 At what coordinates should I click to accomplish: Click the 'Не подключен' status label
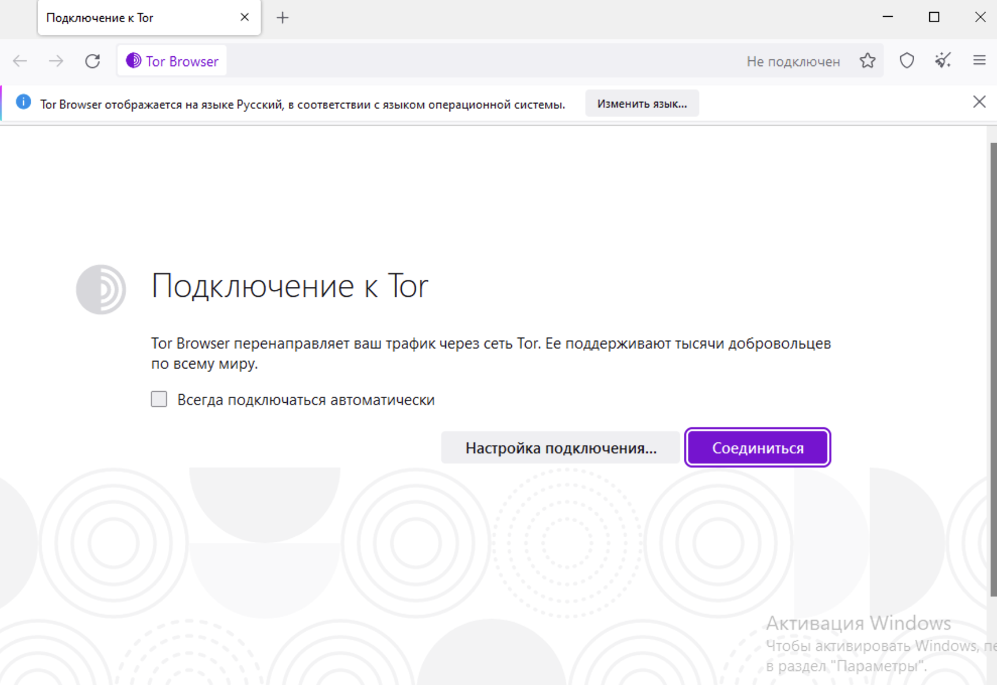click(x=794, y=61)
